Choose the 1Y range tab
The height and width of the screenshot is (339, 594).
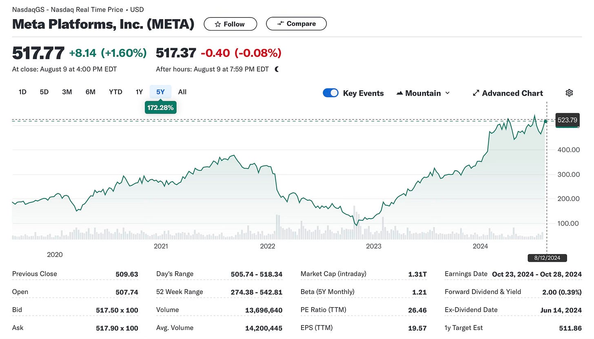pyautogui.click(x=139, y=92)
